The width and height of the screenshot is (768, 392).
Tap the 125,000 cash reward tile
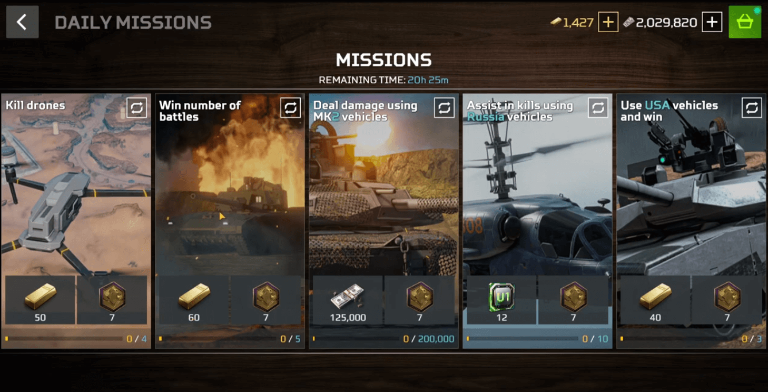348,300
